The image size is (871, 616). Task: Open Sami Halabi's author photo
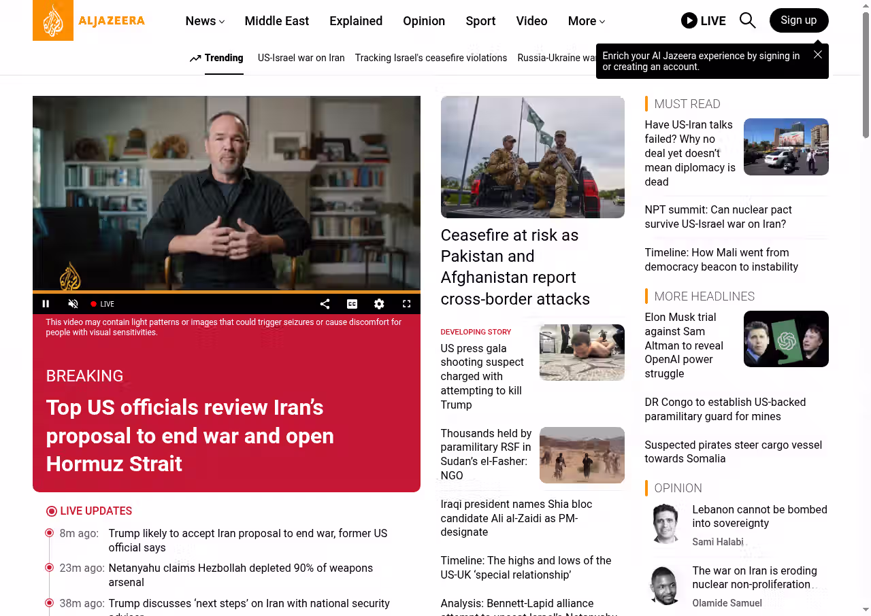click(664, 524)
